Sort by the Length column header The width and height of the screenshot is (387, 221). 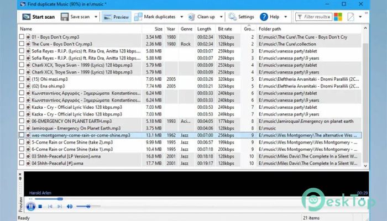click(204, 29)
